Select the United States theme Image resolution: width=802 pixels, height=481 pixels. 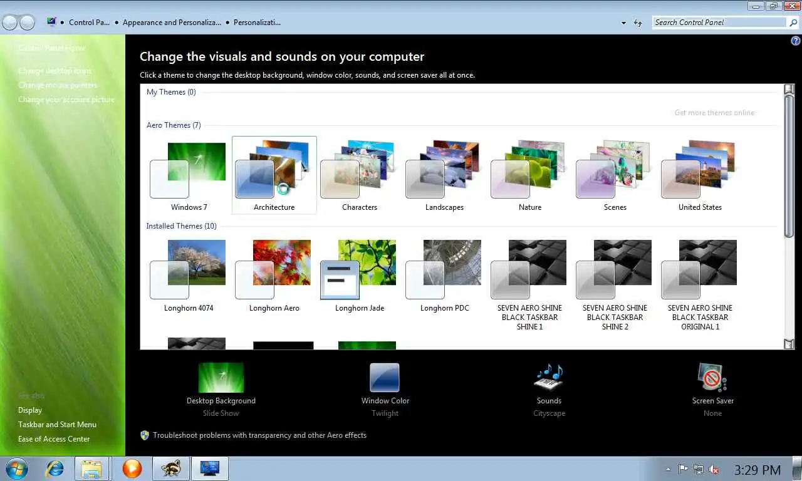click(x=700, y=176)
